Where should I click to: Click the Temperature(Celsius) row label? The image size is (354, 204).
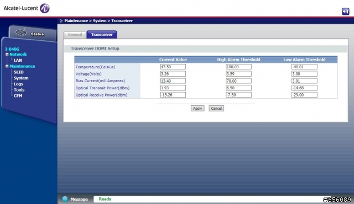click(95, 67)
